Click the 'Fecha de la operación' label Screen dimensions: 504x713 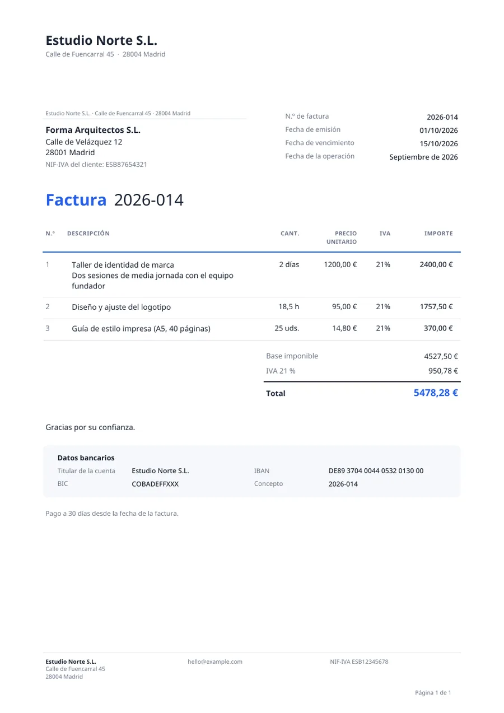coord(320,156)
